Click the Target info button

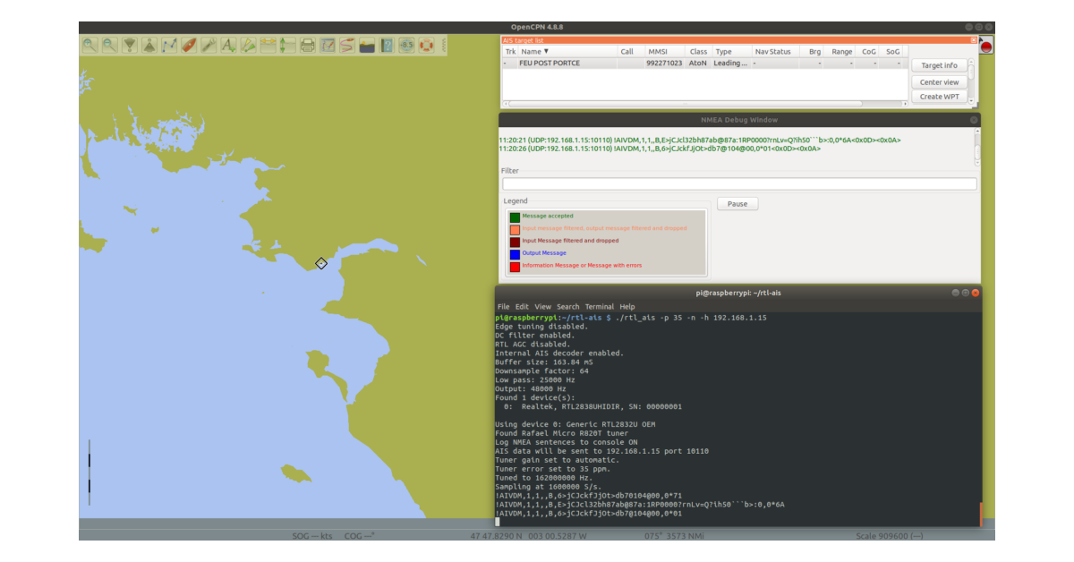coord(939,65)
